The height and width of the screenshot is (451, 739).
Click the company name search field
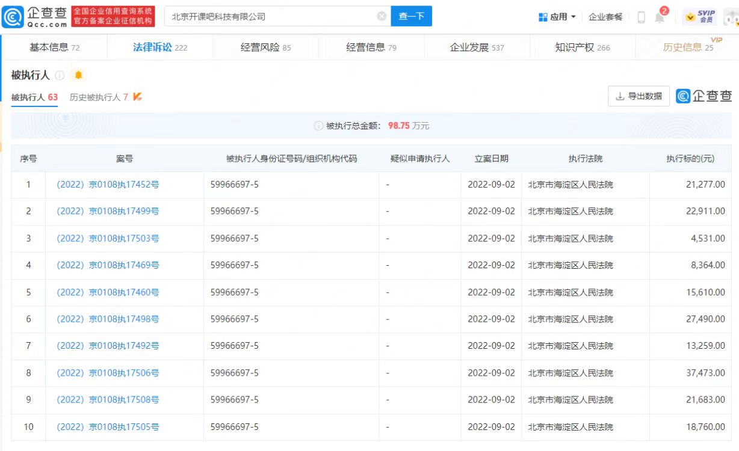271,16
